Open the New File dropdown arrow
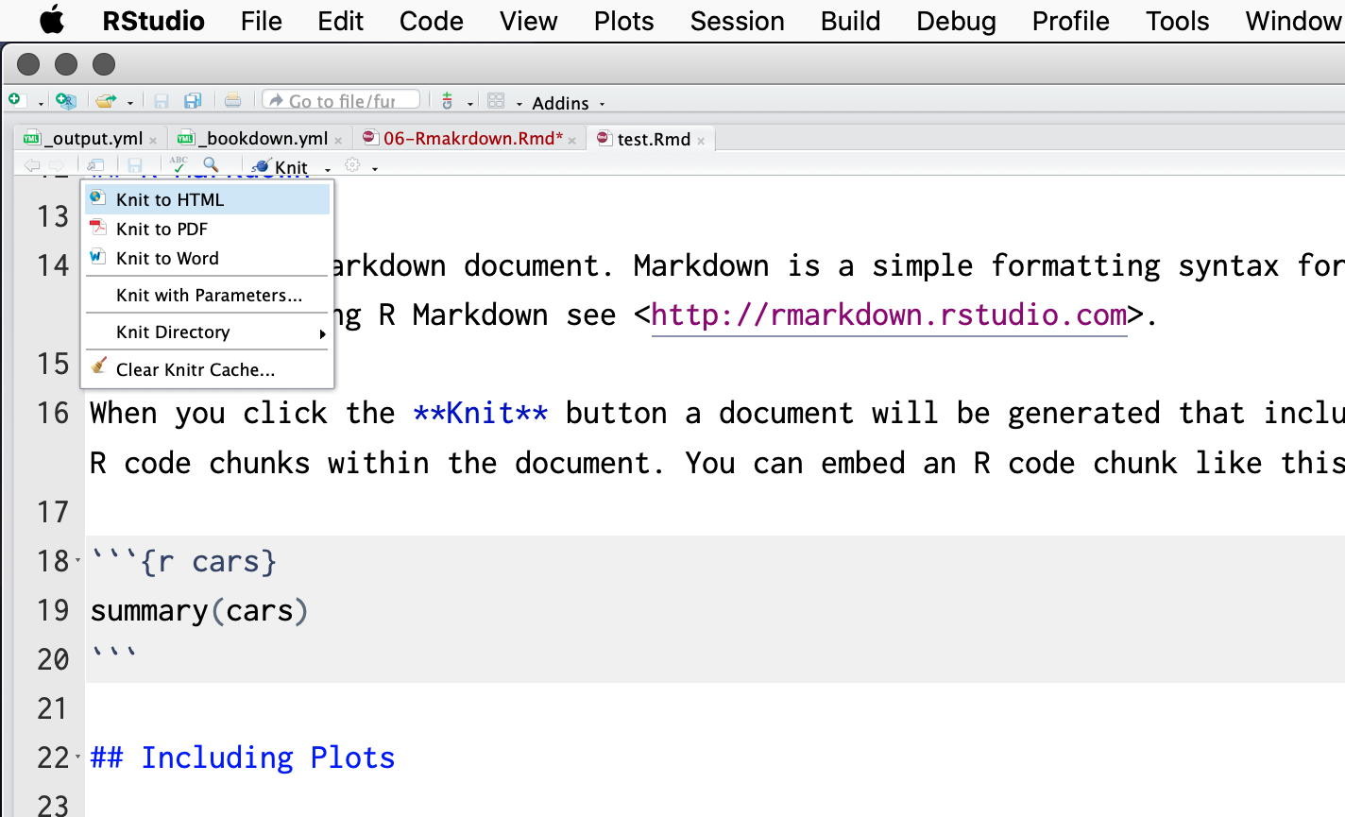This screenshot has width=1345, height=817. pos(41,103)
